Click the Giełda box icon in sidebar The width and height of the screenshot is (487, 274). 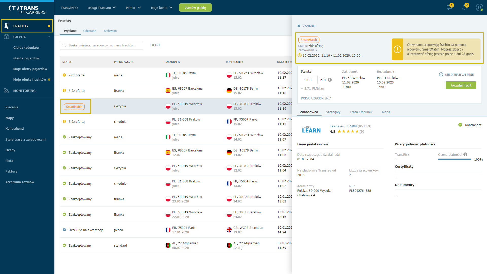tap(7, 37)
